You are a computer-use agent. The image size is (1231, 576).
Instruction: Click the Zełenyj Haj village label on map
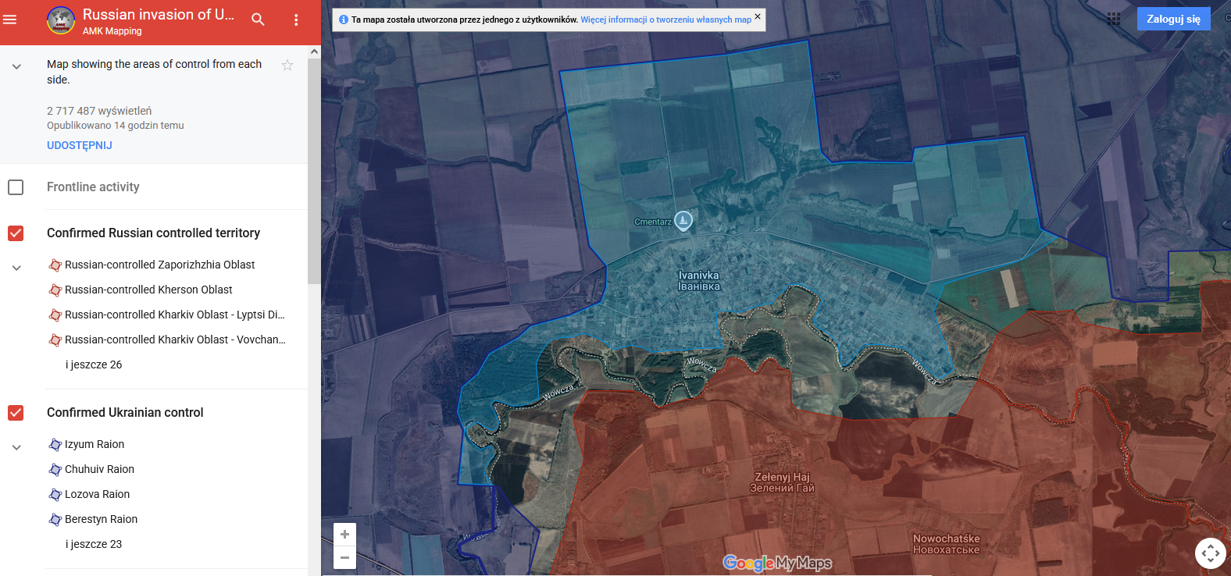(x=782, y=482)
